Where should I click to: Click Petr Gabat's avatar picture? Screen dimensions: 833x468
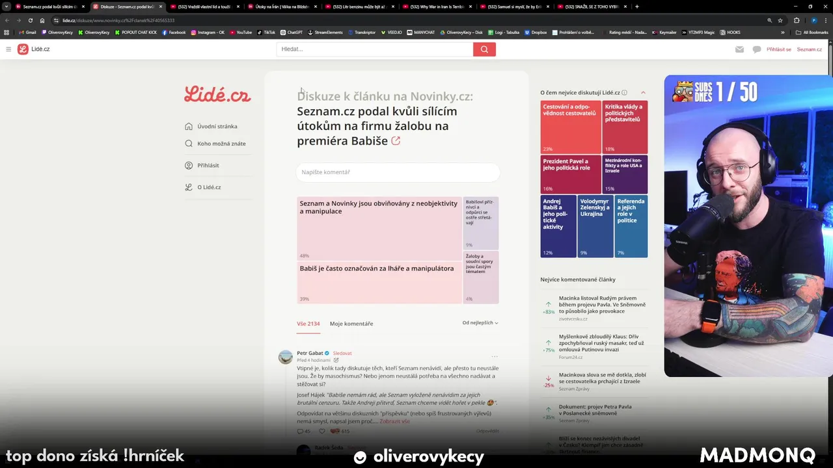click(x=286, y=357)
